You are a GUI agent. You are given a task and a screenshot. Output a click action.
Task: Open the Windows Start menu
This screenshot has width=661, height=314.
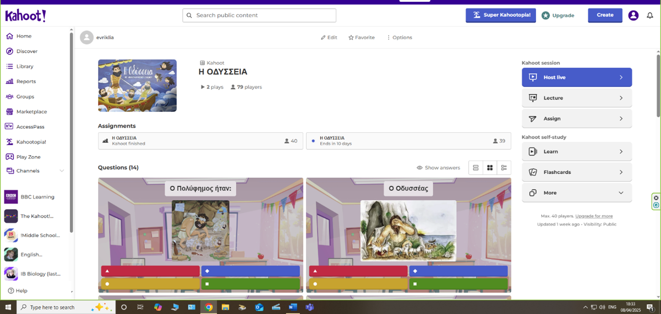[x=8, y=307]
